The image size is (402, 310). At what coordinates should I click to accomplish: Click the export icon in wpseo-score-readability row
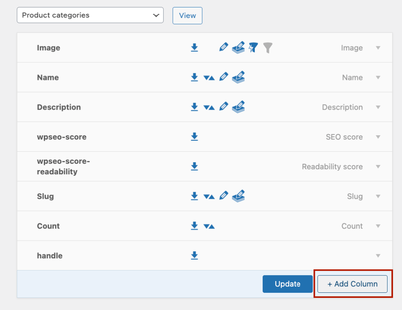coord(194,167)
